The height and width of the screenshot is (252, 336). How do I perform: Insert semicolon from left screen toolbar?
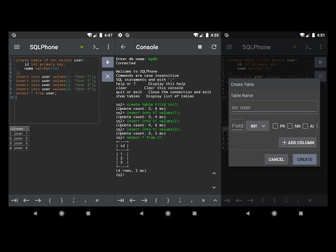(x=73, y=200)
